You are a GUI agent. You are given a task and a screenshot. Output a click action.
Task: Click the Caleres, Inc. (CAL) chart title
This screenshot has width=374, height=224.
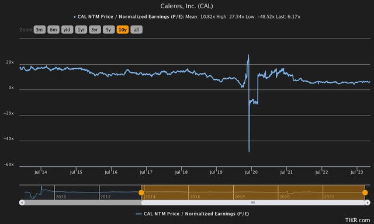click(x=186, y=6)
